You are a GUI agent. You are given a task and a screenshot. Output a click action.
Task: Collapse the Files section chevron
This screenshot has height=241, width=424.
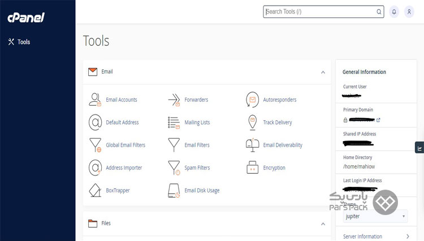323,224
